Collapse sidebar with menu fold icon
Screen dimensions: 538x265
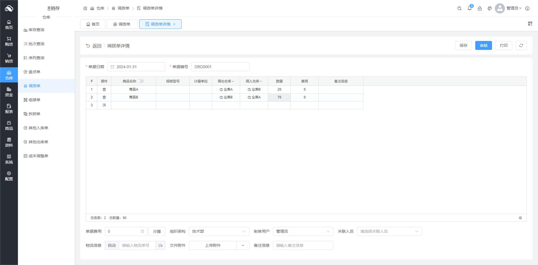(x=85, y=8)
